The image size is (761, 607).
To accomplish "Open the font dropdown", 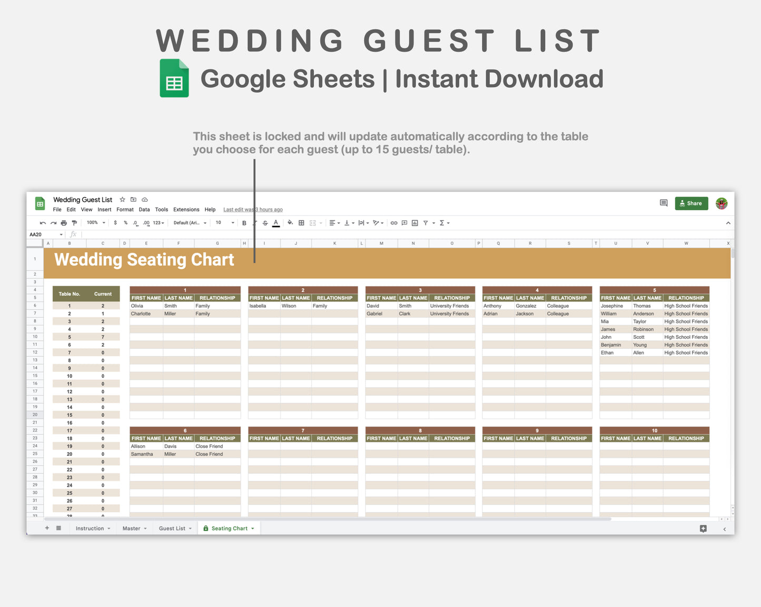I will [x=189, y=222].
